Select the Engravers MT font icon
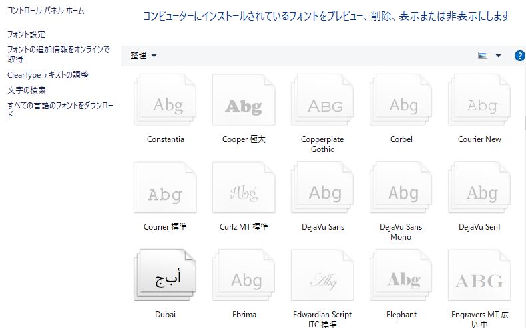526x328 pixels. point(479,275)
